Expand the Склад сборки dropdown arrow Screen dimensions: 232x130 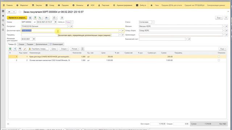[x=224, y=30]
